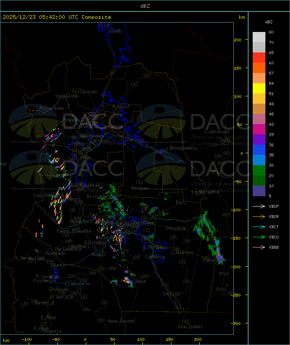The height and width of the screenshot is (345, 290).
Task: Select the red 60-65 dBZ swatch
Action: 259,58
